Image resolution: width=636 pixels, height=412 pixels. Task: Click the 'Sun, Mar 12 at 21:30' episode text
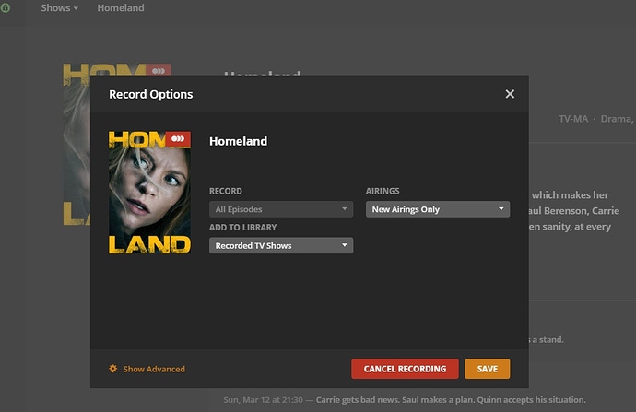(263, 400)
